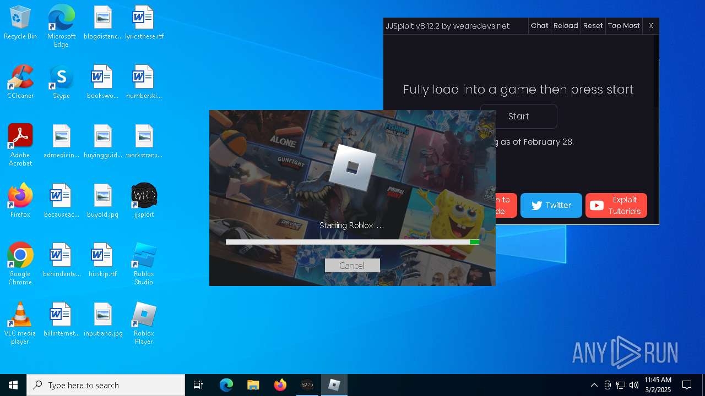Select the becauseac... Word document
705x396 pixels.
click(61, 201)
